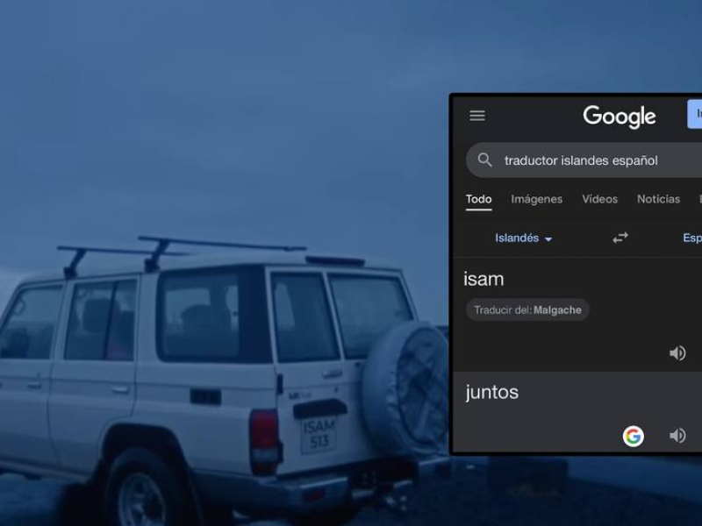
Task: Click the colored Google G icon
Action: click(x=633, y=436)
